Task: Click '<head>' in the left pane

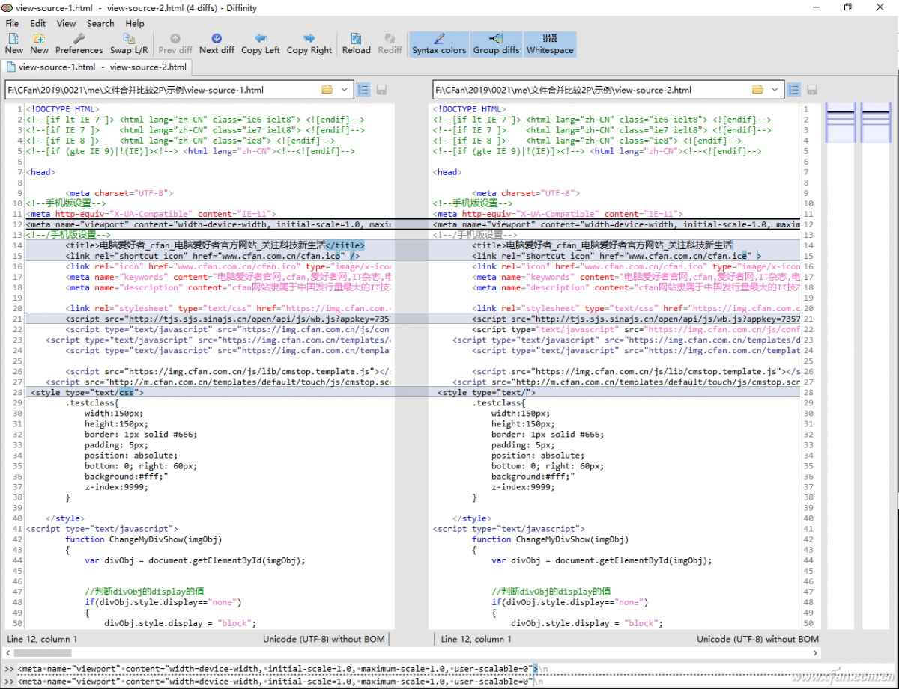Action: 40,172
